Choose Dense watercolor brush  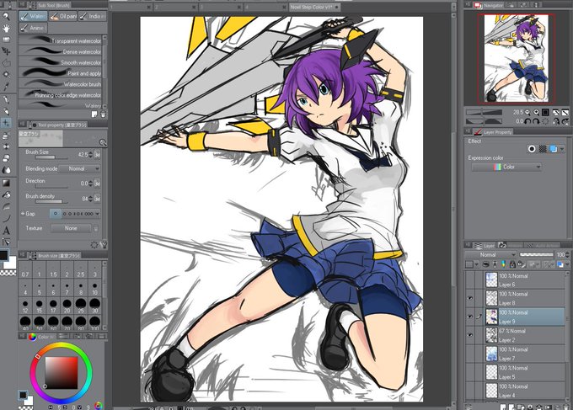point(60,51)
